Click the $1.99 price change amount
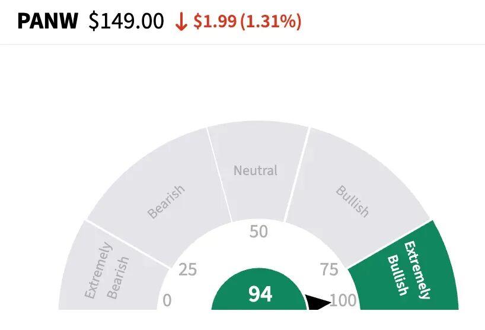The height and width of the screenshot is (330, 485). 216,22
